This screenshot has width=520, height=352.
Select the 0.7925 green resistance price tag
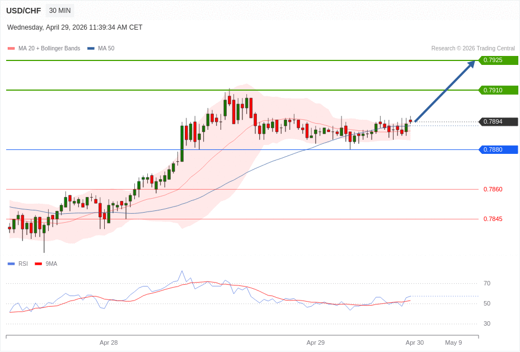(498, 60)
